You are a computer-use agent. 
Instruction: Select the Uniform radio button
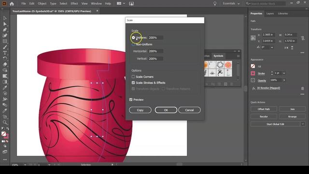(x=133, y=38)
